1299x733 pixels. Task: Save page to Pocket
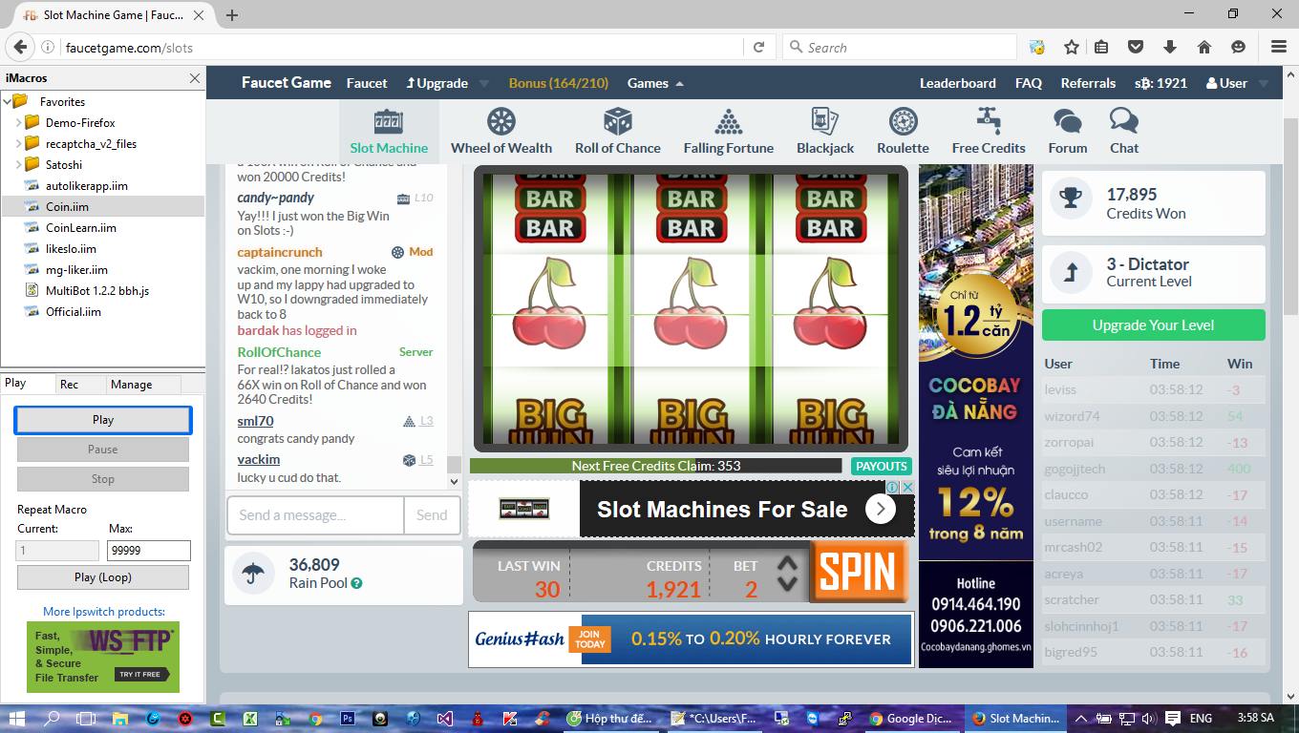coord(1136,47)
